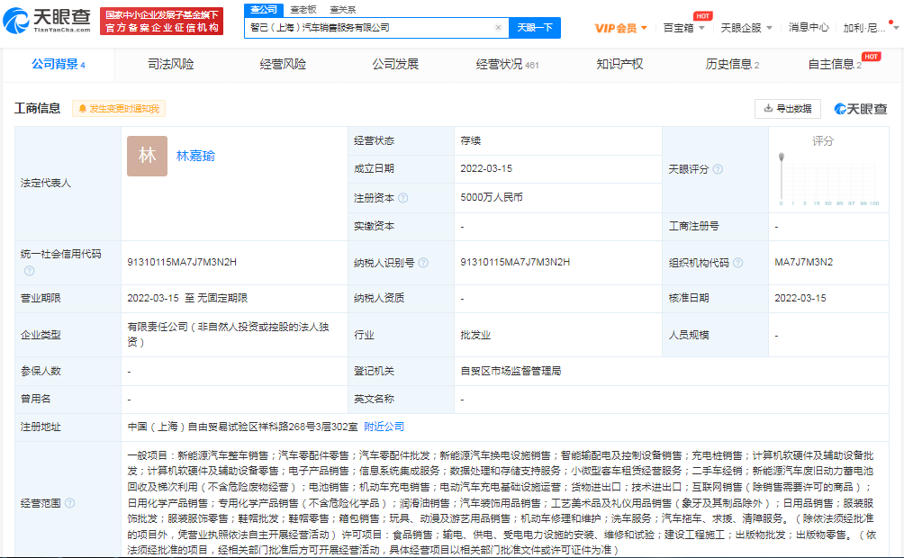Click the 人员规模 label
The image size is (904, 558).
tap(689, 335)
